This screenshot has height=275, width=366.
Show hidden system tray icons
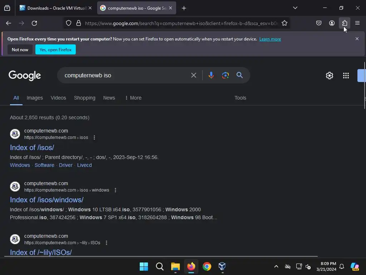pos(276,266)
